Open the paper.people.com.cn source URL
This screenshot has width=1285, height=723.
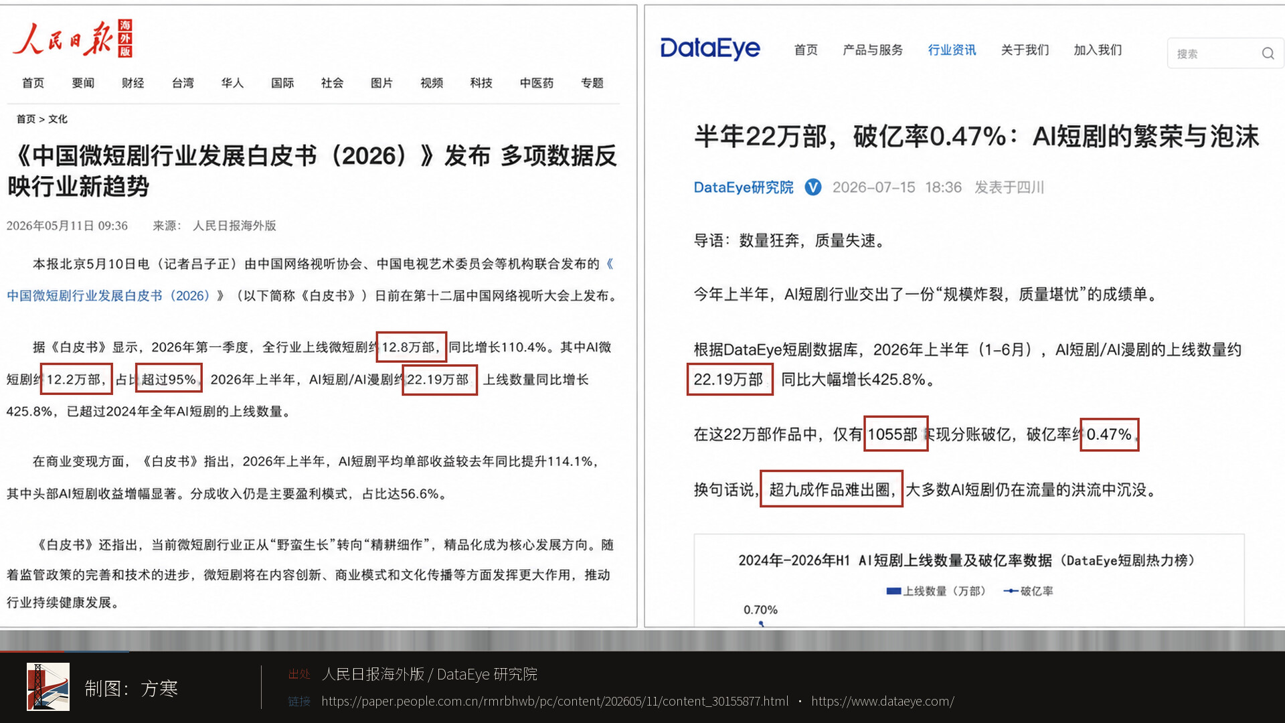pos(555,701)
